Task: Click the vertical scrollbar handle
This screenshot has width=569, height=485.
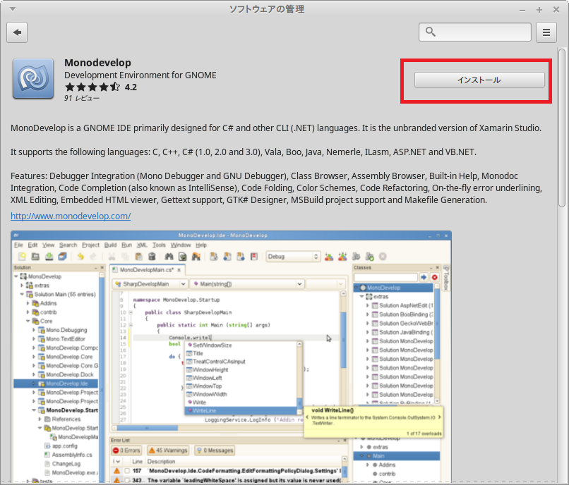Action: click(x=562, y=128)
